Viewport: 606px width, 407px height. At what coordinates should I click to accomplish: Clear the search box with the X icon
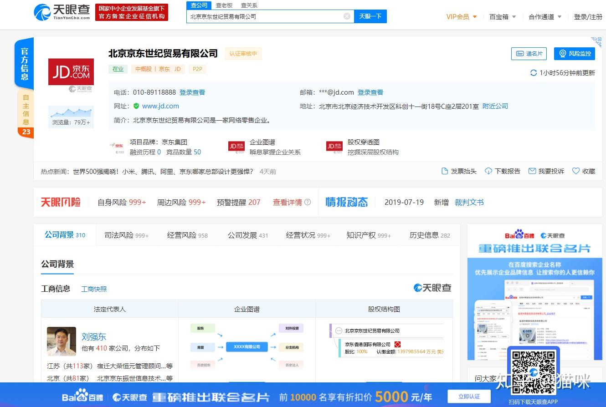point(347,16)
